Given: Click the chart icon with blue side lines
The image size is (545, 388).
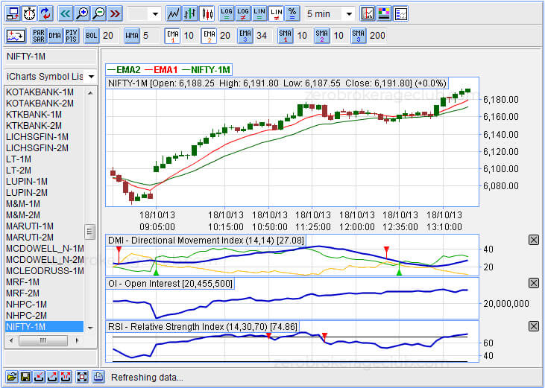Looking at the screenshot, I should tap(401, 14).
